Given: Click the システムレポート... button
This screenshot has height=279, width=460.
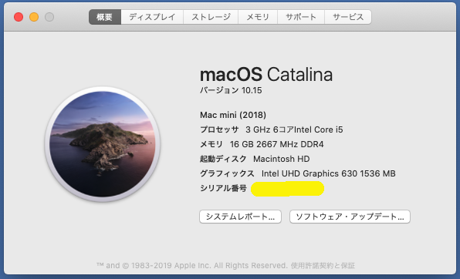Looking at the screenshot, I should tap(240, 217).
